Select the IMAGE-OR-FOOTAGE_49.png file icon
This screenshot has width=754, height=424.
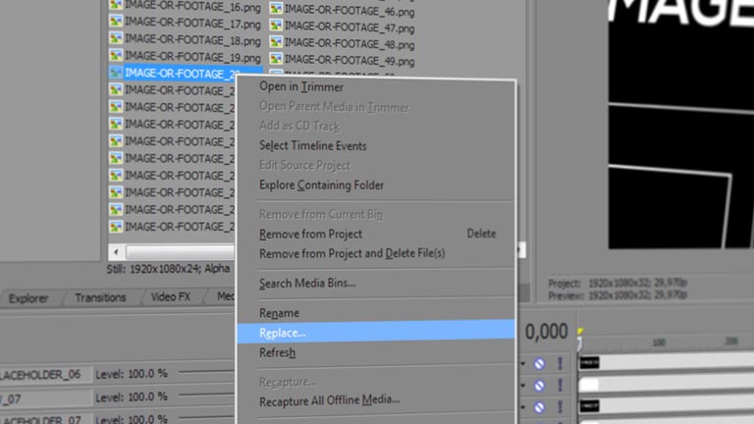tap(276, 59)
